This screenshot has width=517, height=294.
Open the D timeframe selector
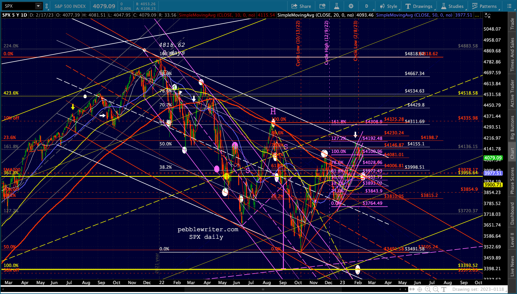pos(367,6)
